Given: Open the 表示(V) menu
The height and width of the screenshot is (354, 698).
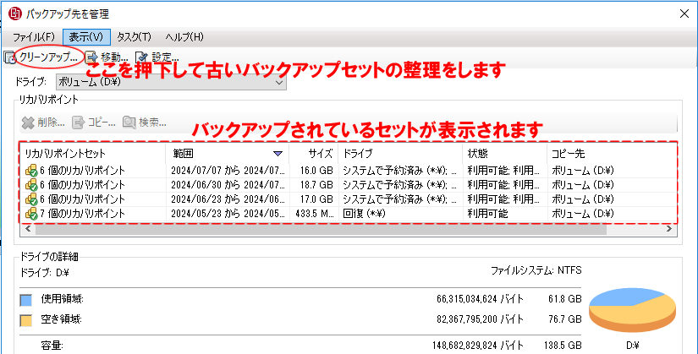Looking at the screenshot, I should click(x=86, y=37).
